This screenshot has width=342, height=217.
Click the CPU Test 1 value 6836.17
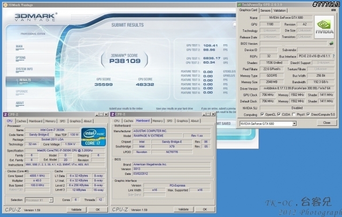212,58
